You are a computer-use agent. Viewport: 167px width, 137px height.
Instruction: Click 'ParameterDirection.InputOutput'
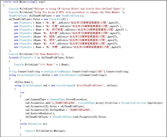142,103
